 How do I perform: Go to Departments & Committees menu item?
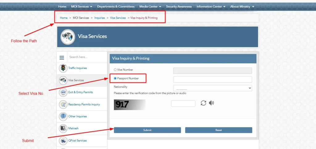pos(116,6)
